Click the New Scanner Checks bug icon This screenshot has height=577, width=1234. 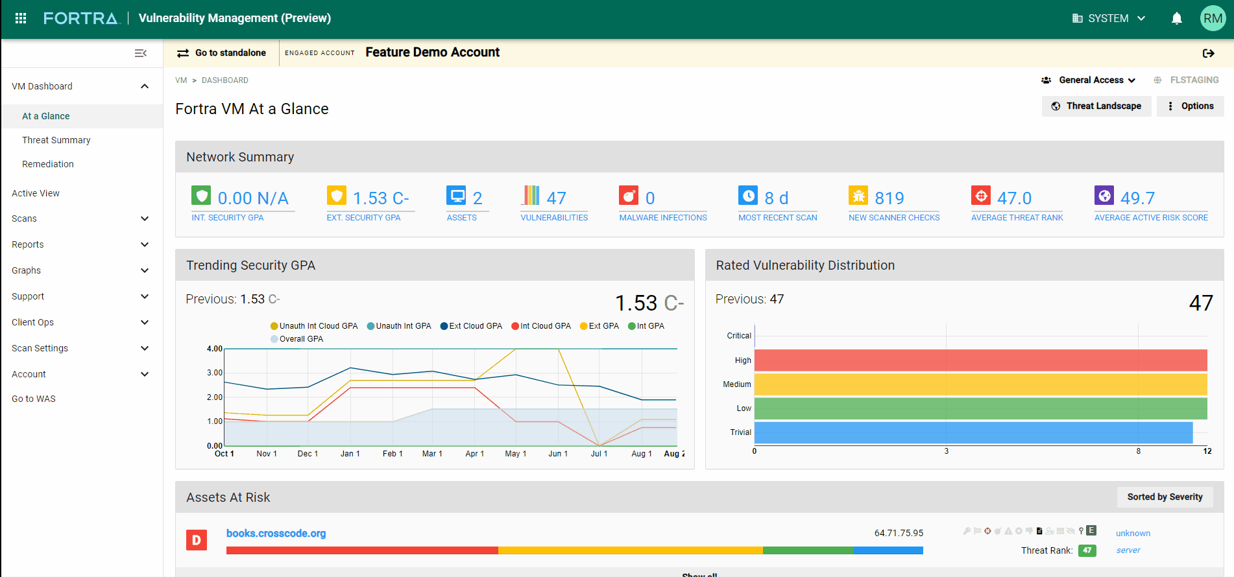(858, 195)
